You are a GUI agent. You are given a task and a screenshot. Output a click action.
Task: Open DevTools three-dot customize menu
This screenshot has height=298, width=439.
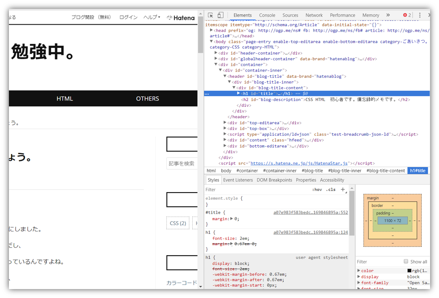(420, 15)
